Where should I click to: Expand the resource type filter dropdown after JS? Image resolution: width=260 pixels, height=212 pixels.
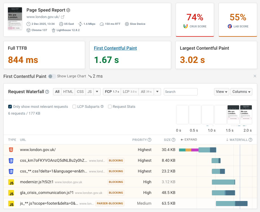(x=97, y=92)
